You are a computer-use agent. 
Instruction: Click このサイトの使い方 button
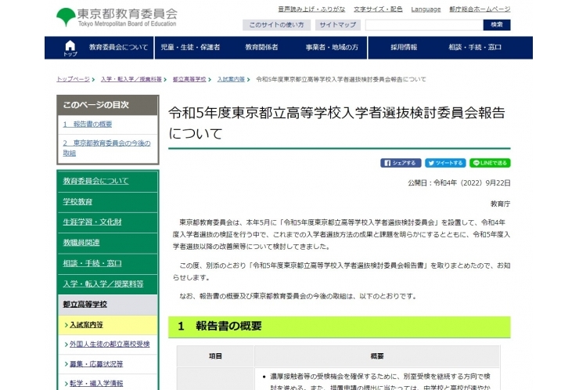[276, 25]
